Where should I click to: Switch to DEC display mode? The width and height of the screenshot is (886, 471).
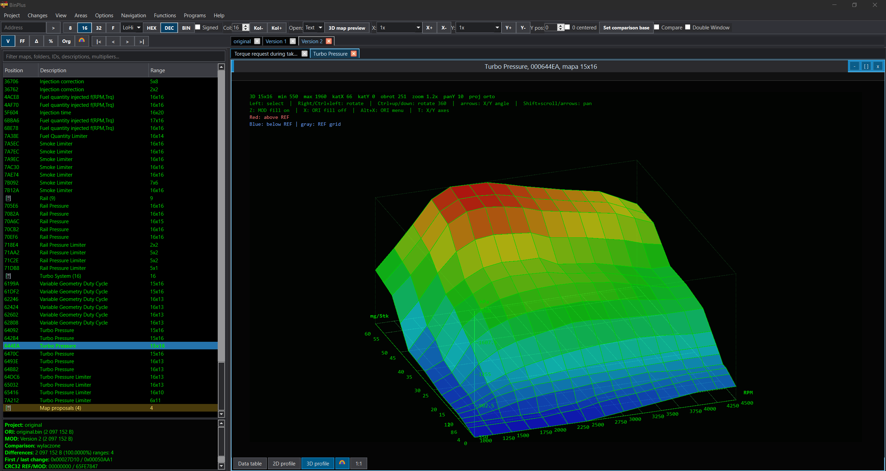[x=169, y=28]
